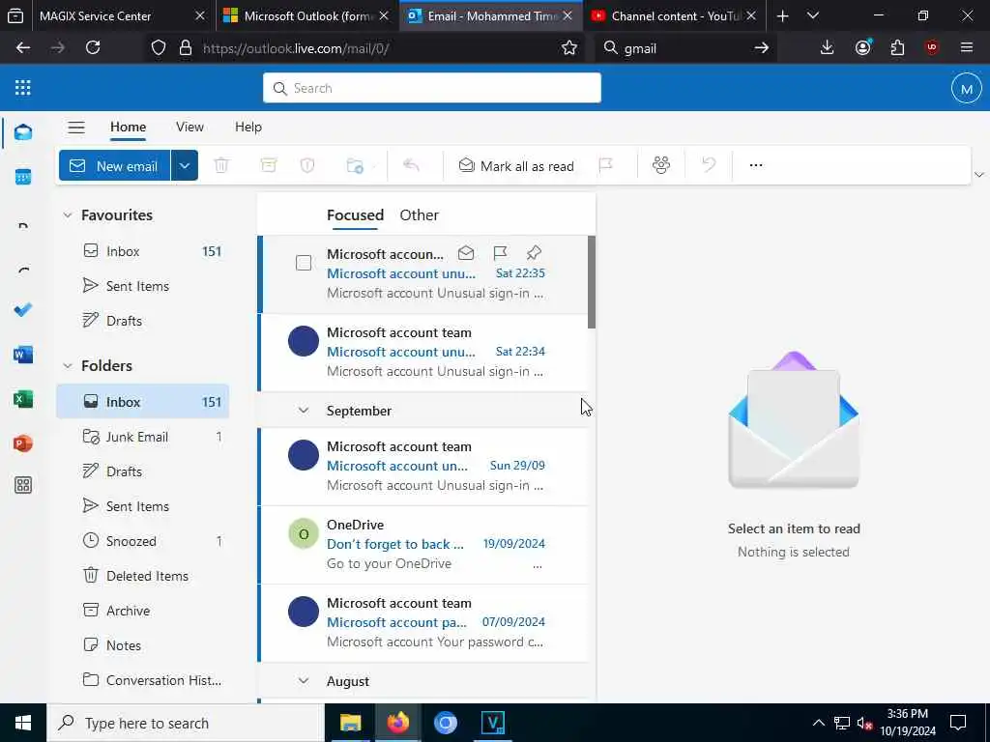This screenshot has width=990, height=742.
Task: Open the Notes folder
Action: (143, 645)
